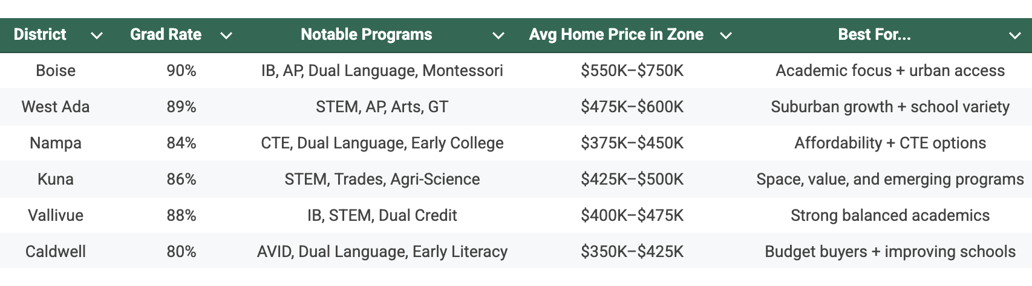Image resolution: width=1032 pixels, height=286 pixels.
Task: Open the Grad Rate column filter arrow
Action: [x=226, y=36]
